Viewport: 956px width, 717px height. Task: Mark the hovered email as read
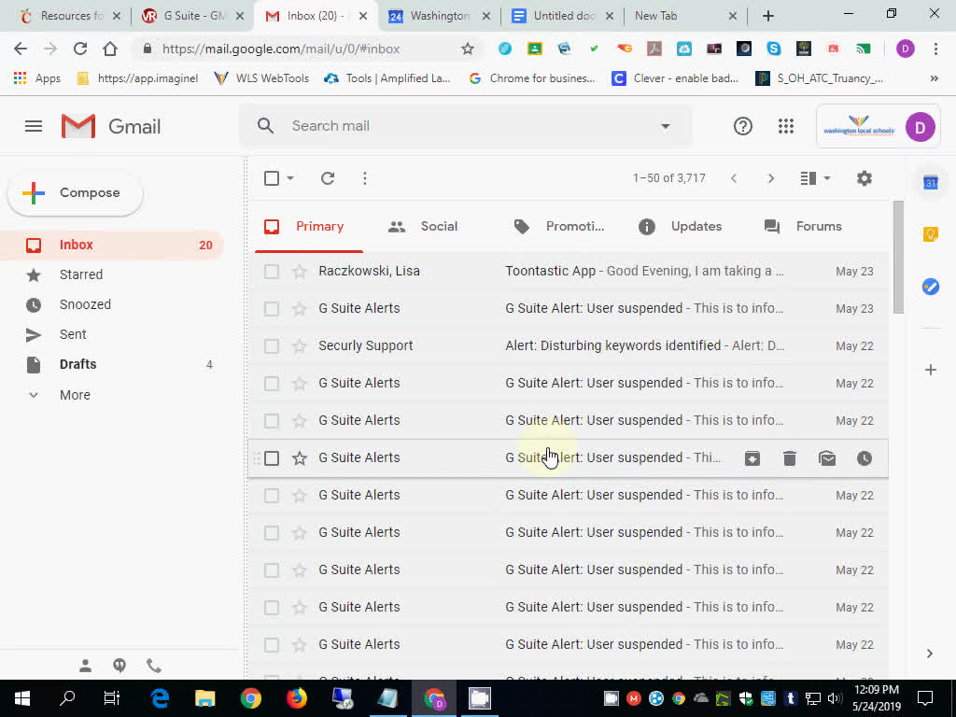[x=827, y=457]
